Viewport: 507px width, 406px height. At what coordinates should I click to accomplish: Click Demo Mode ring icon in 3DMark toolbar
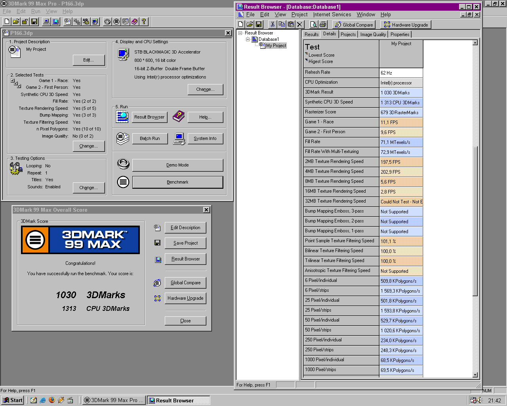(x=107, y=22)
